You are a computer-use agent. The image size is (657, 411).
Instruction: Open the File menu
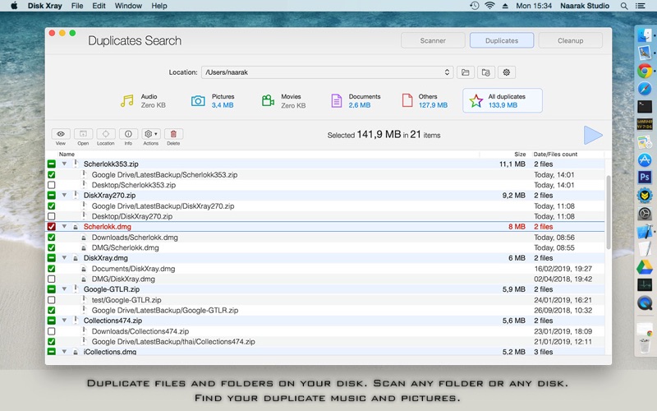click(x=77, y=6)
